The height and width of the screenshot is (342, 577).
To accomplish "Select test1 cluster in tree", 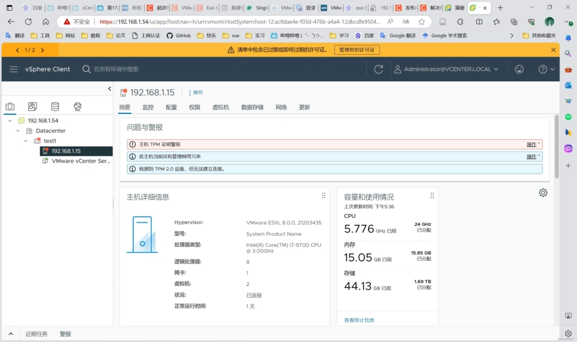I will [x=50, y=141].
